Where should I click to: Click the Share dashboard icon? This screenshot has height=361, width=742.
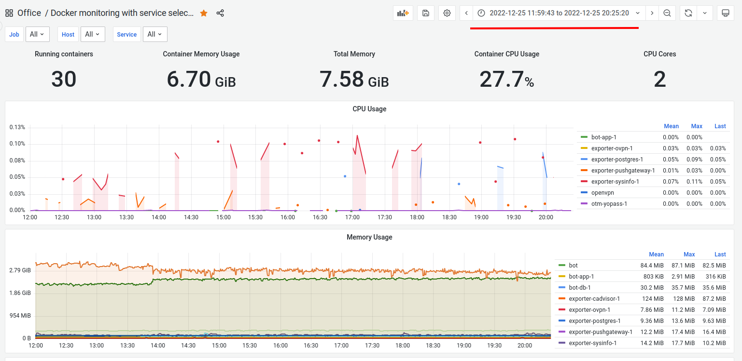point(220,13)
